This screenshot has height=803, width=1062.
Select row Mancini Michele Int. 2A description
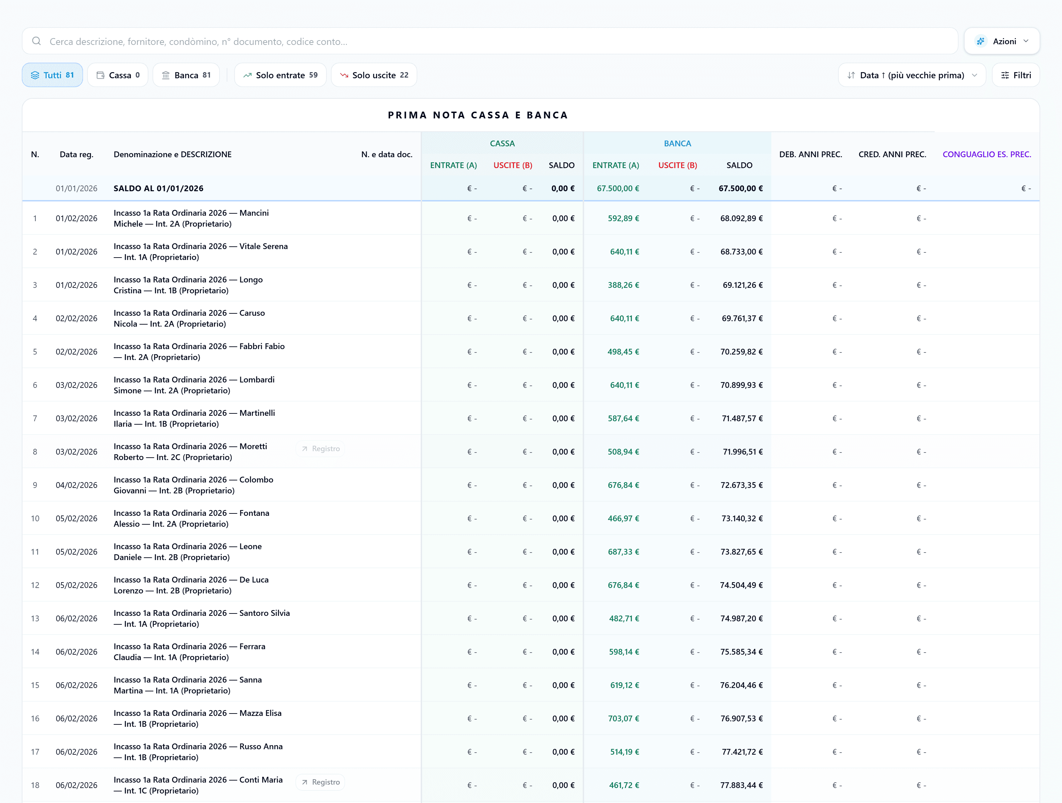(191, 218)
